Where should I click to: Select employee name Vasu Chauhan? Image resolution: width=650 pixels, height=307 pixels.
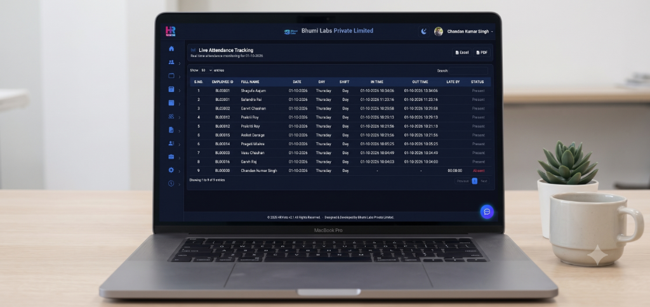[x=253, y=153]
